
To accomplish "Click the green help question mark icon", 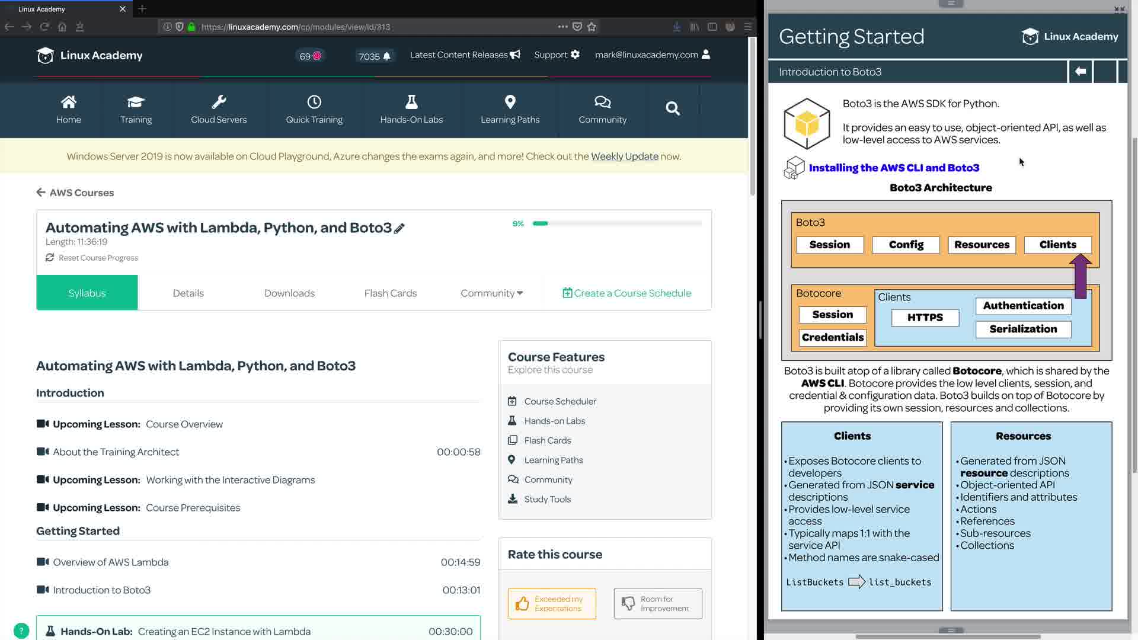I will 21,631.
